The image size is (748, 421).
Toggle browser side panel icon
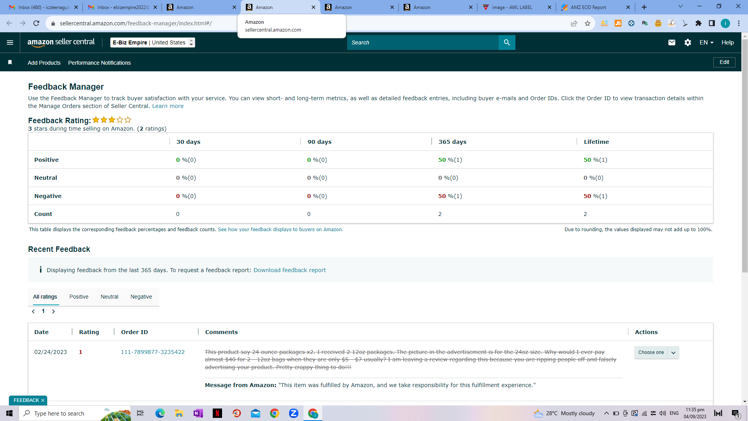click(712, 23)
